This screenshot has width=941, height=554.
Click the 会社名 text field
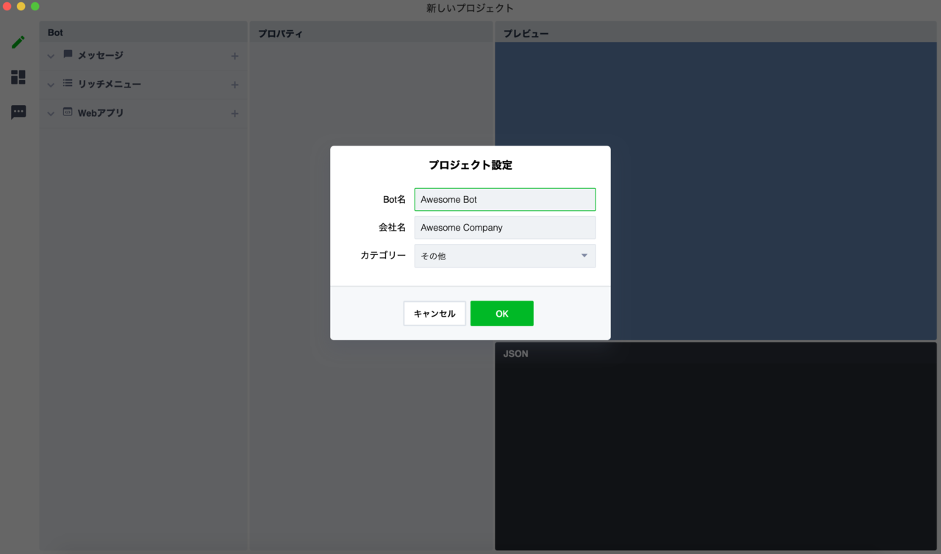pos(505,227)
